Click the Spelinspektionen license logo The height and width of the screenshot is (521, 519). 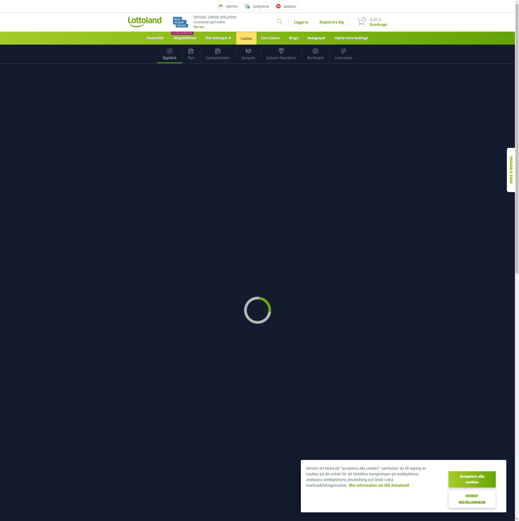coord(180,22)
